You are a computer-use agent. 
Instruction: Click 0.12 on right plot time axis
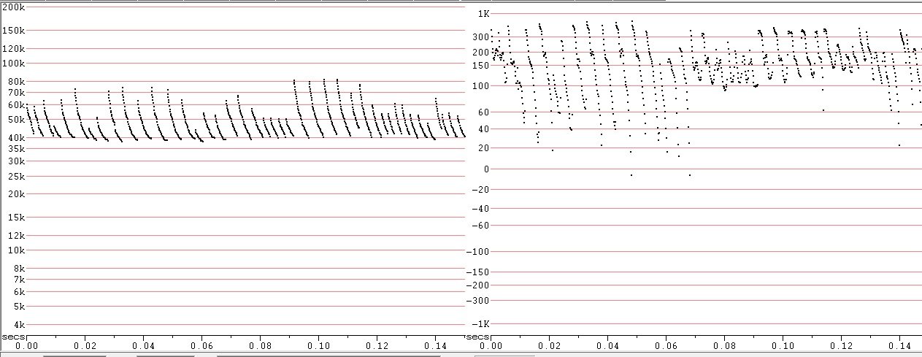click(x=842, y=346)
